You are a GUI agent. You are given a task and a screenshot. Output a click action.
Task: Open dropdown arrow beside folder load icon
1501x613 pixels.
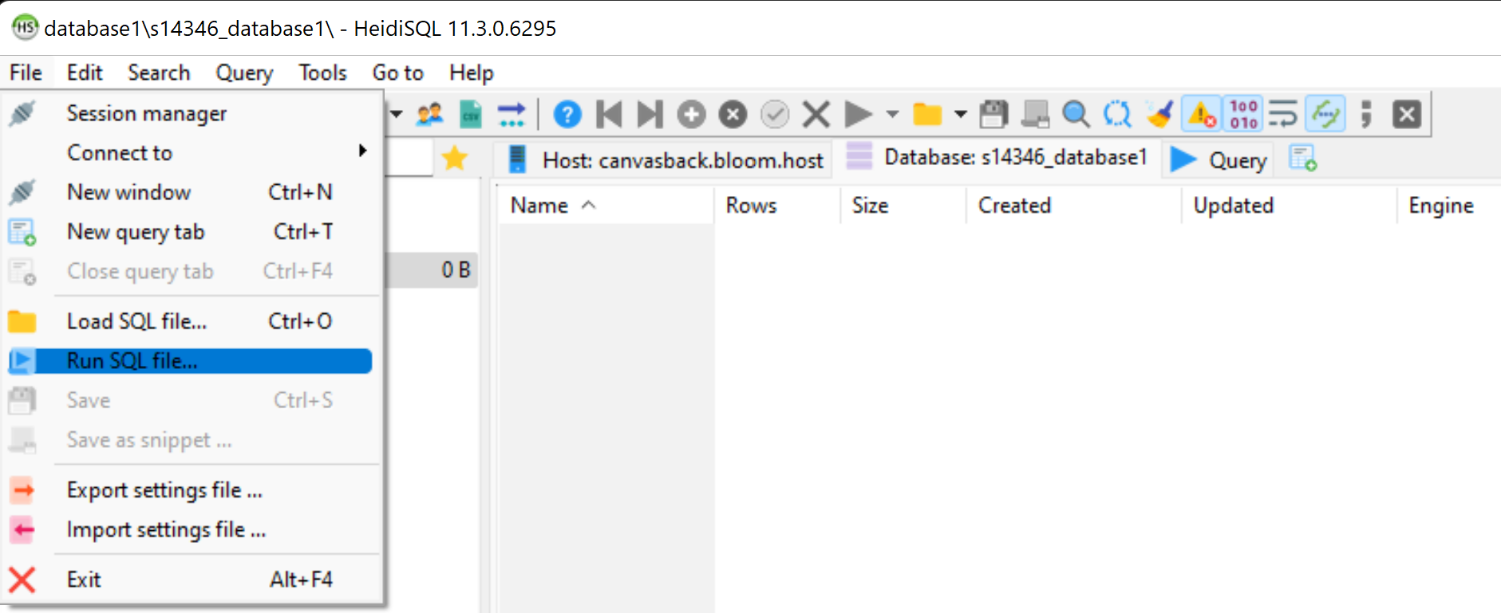[961, 115]
